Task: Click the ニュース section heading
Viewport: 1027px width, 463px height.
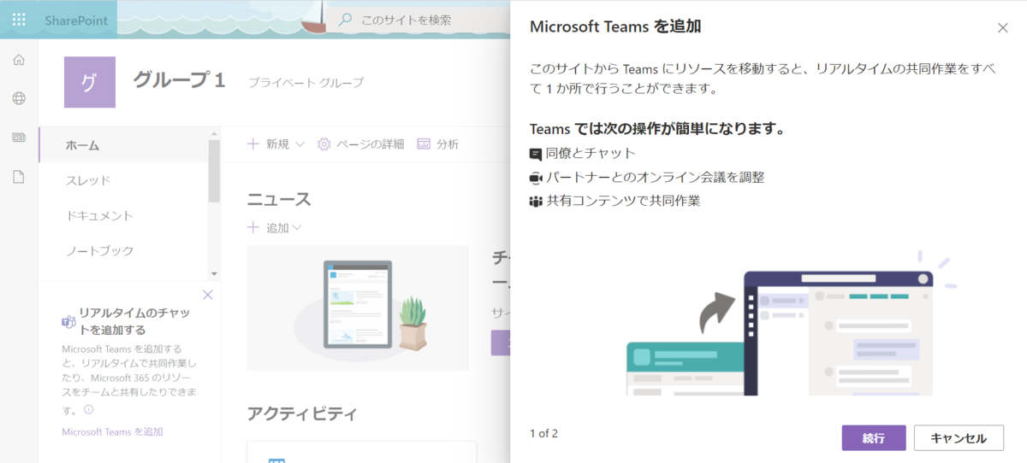Action: 279,200
